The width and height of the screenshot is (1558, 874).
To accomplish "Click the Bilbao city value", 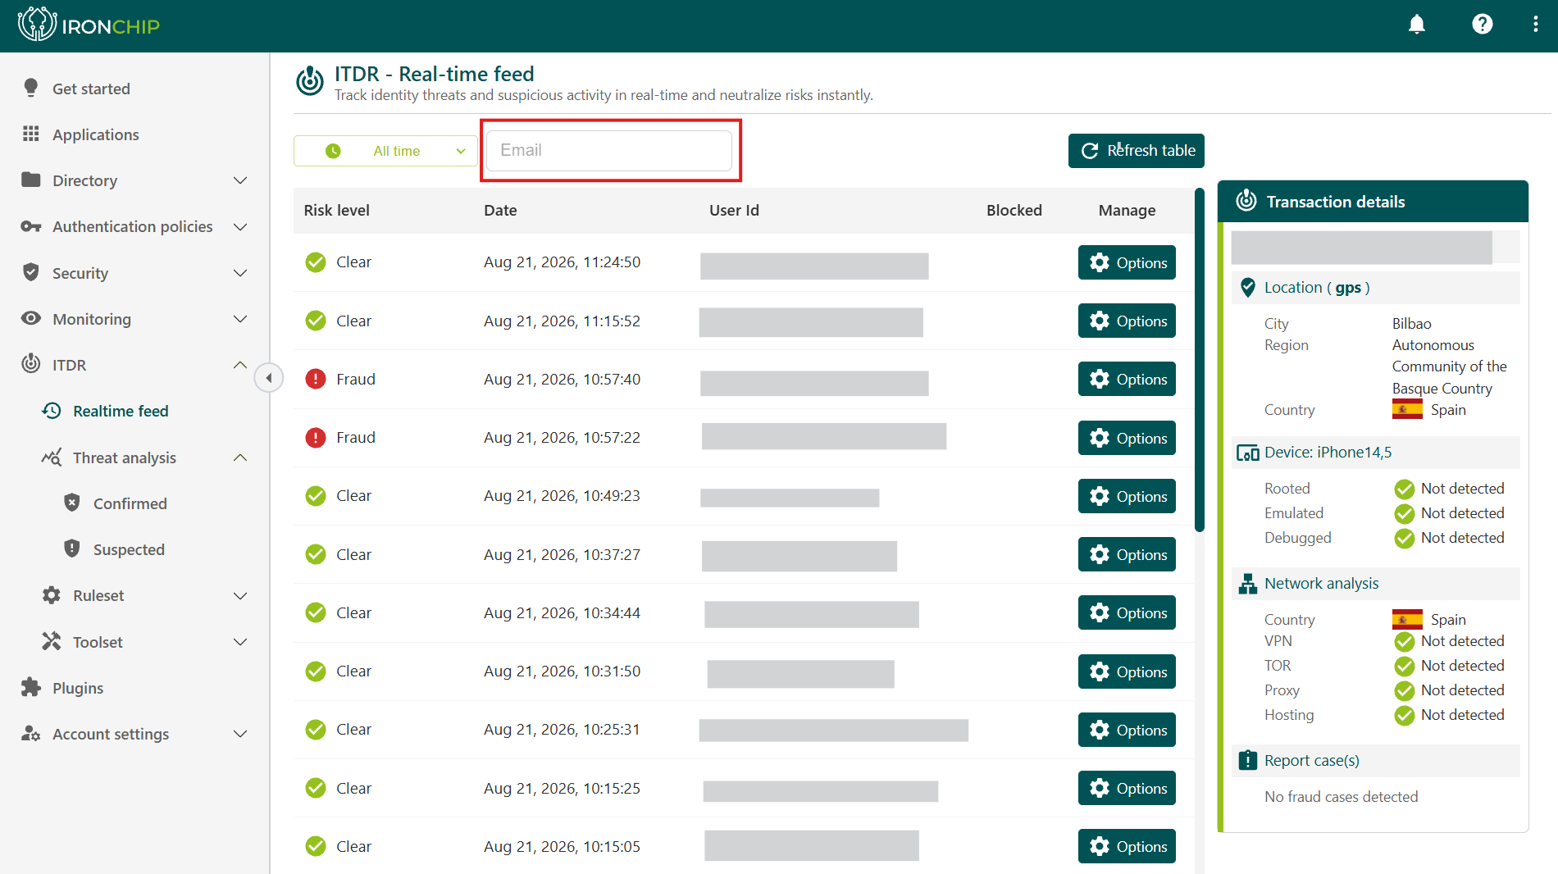I will [1411, 324].
